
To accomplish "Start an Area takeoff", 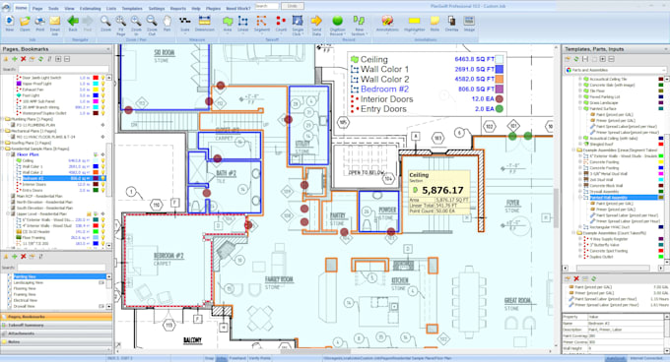I will [228, 23].
